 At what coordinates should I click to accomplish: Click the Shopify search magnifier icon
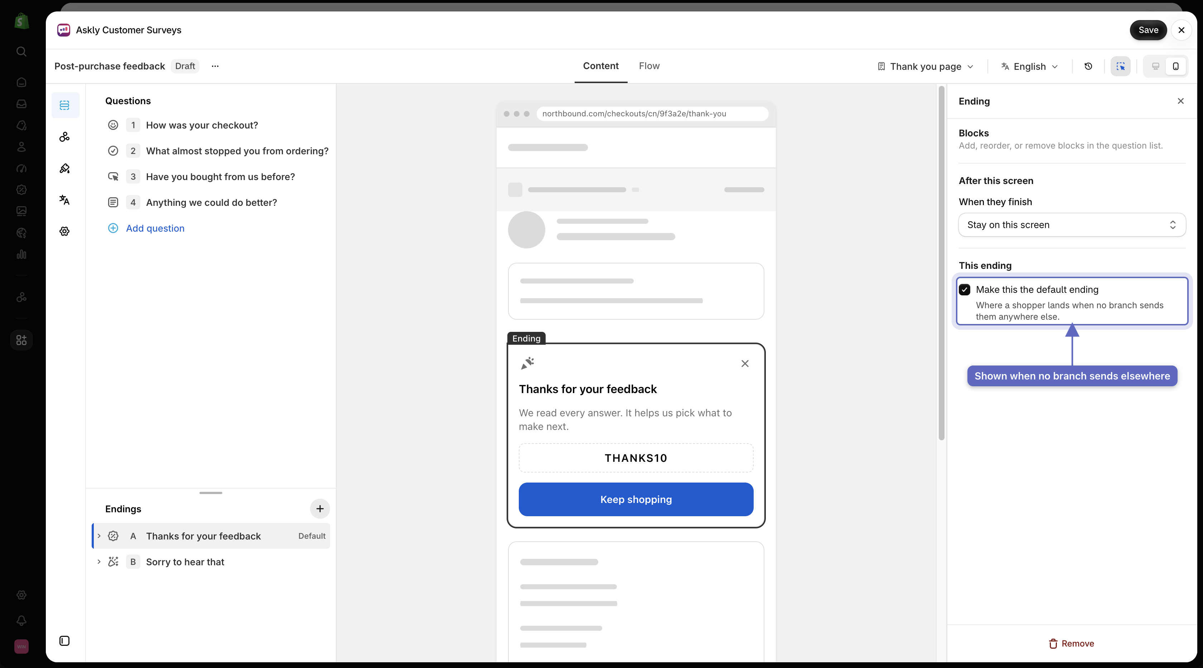tap(21, 51)
